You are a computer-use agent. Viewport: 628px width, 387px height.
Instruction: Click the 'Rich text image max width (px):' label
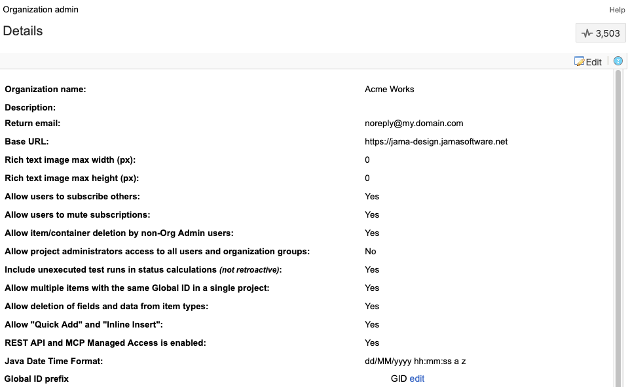tap(70, 160)
